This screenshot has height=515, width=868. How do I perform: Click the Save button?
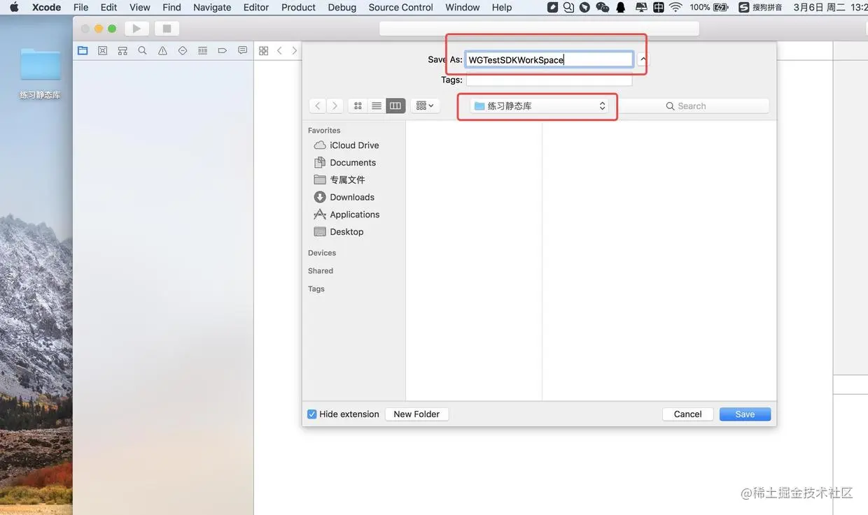pyautogui.click(x=745, y=414)
